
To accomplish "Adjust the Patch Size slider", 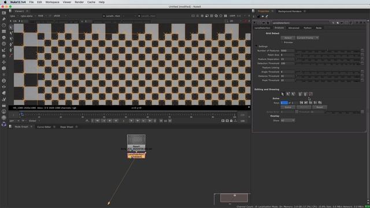I will [328, 55].
